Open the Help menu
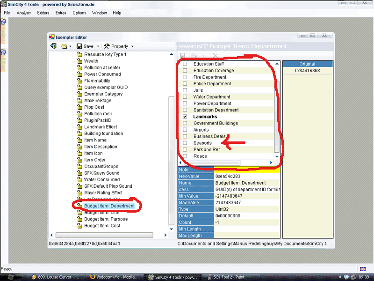The image size is (374, 281). pos(117,13)
